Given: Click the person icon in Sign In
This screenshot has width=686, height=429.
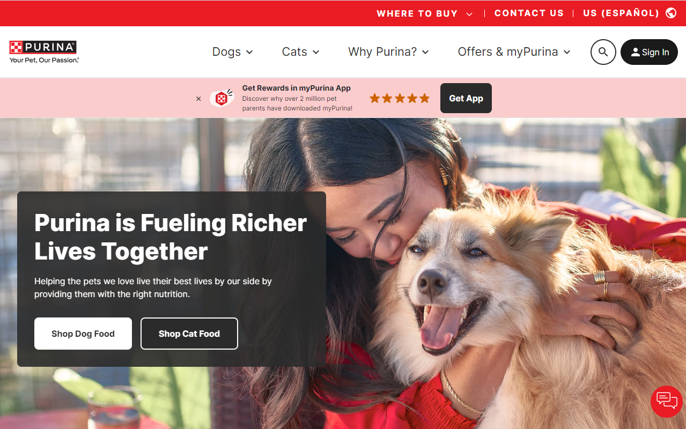Looking at the screenshot, I should pos(636,52).
